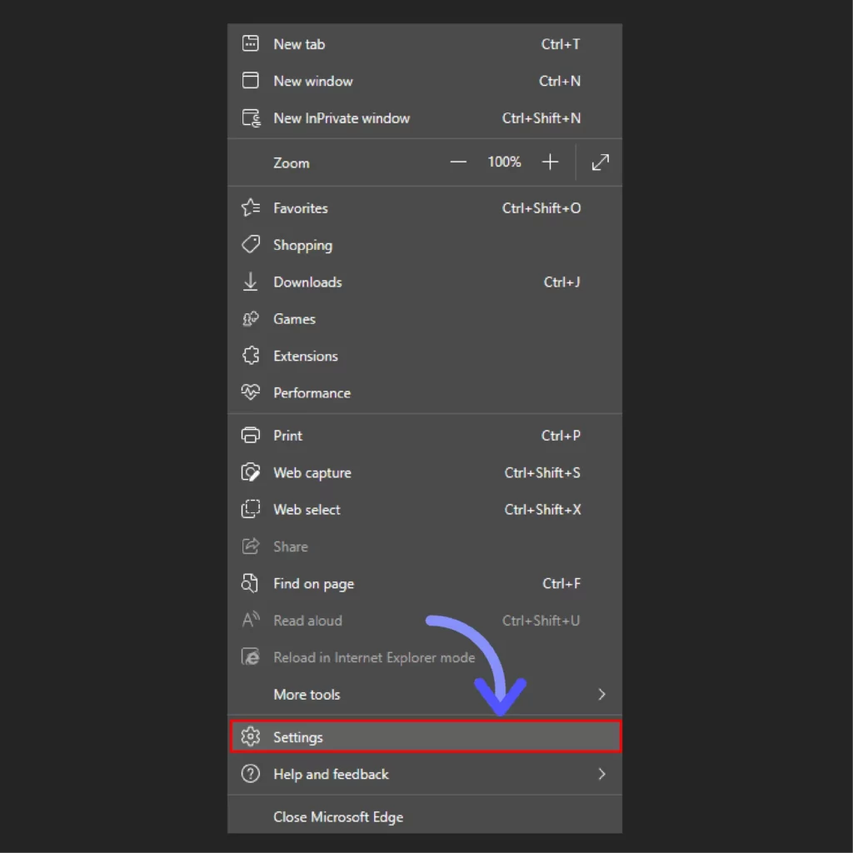The width and height of the screenshot is (853, 853).
Task: Click the Share icon
Action: 250,546
